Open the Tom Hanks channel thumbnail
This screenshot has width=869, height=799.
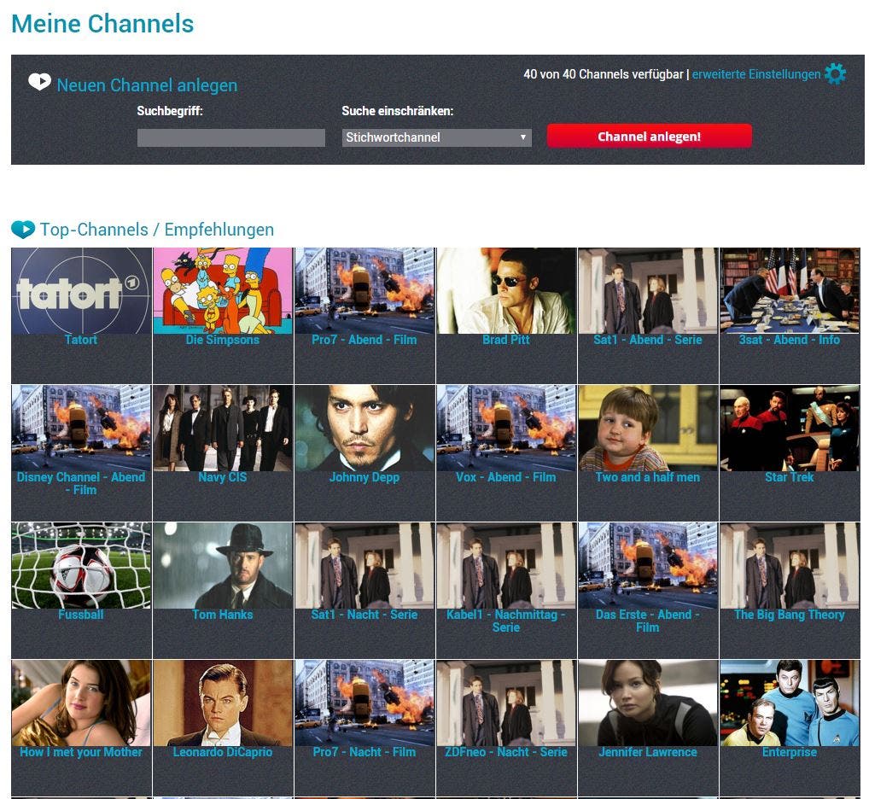[223, 566]
